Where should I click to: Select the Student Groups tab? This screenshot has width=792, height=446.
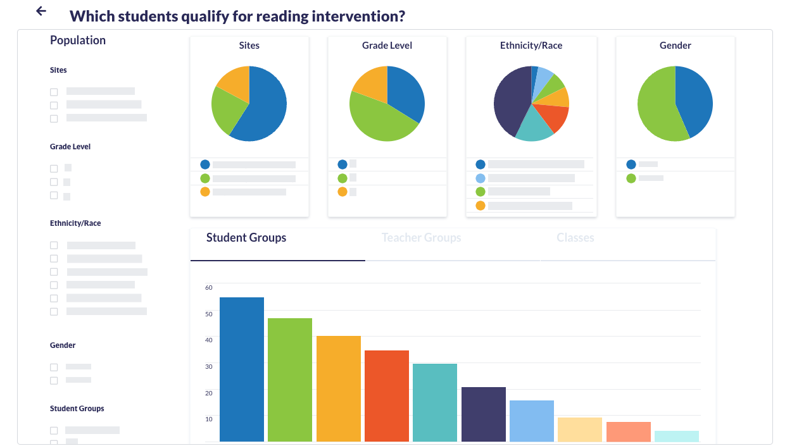246,238
